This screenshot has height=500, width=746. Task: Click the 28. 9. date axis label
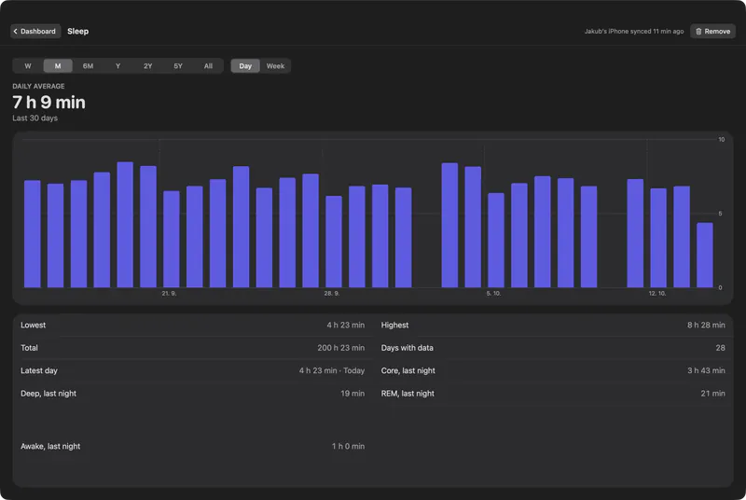[x=332, y=294]
